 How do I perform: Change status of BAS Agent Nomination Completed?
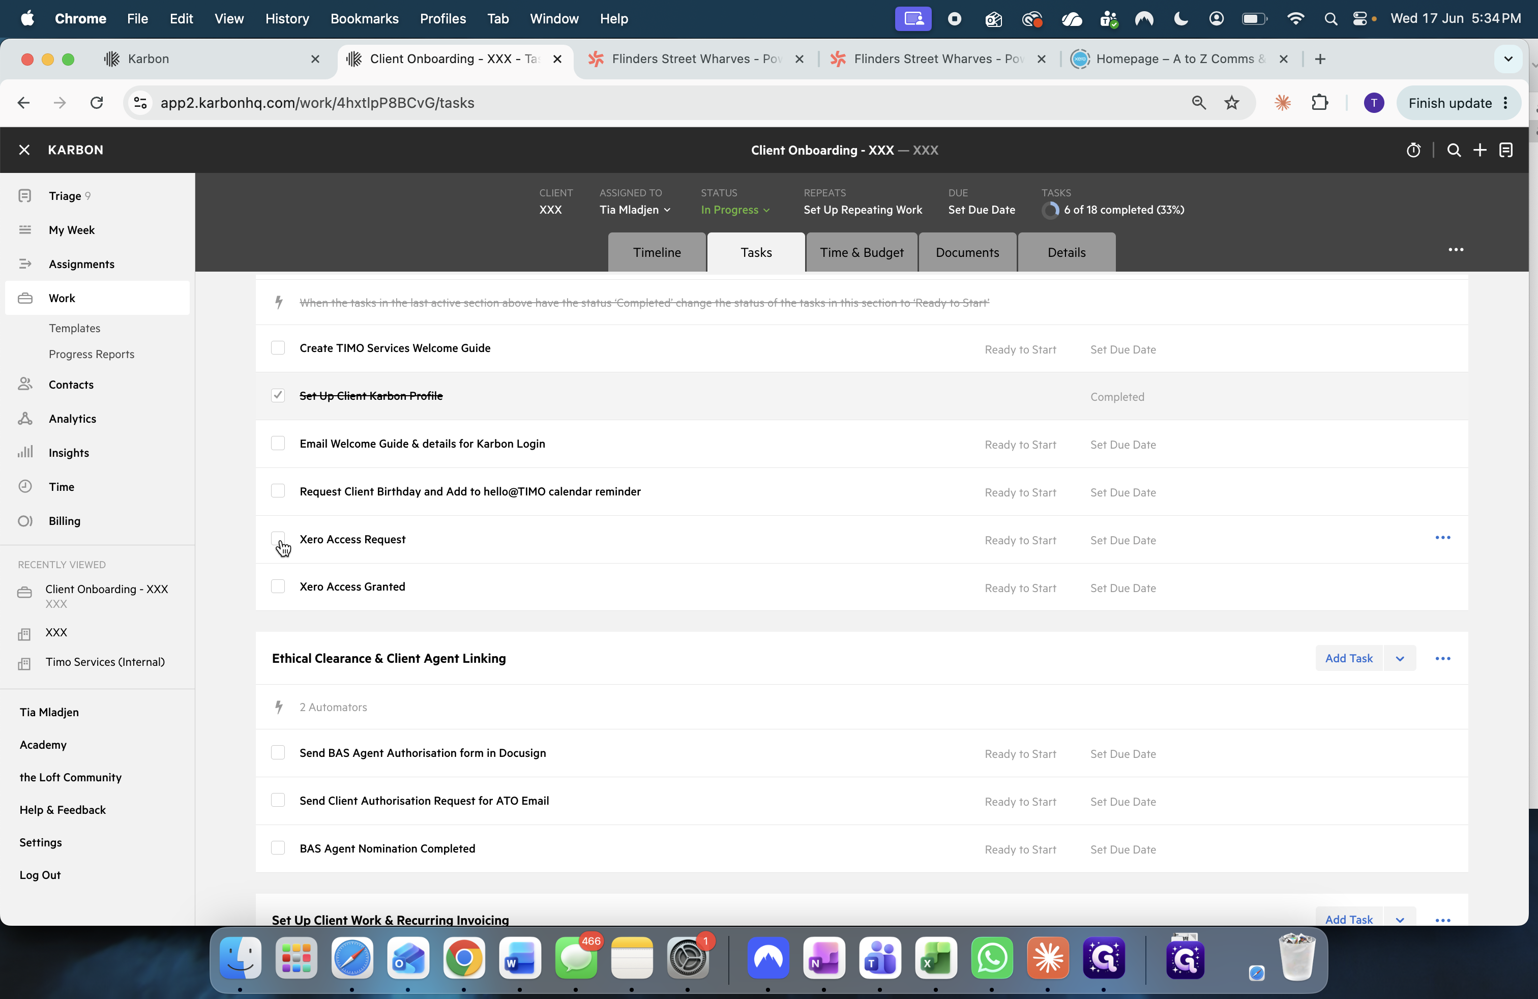1020,850
